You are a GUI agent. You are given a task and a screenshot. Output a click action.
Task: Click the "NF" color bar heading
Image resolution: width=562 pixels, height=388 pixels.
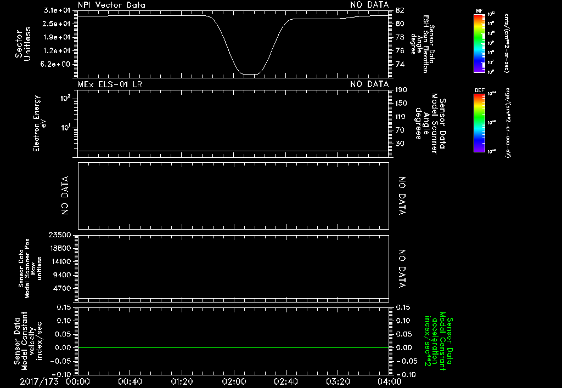click(479, 11)
